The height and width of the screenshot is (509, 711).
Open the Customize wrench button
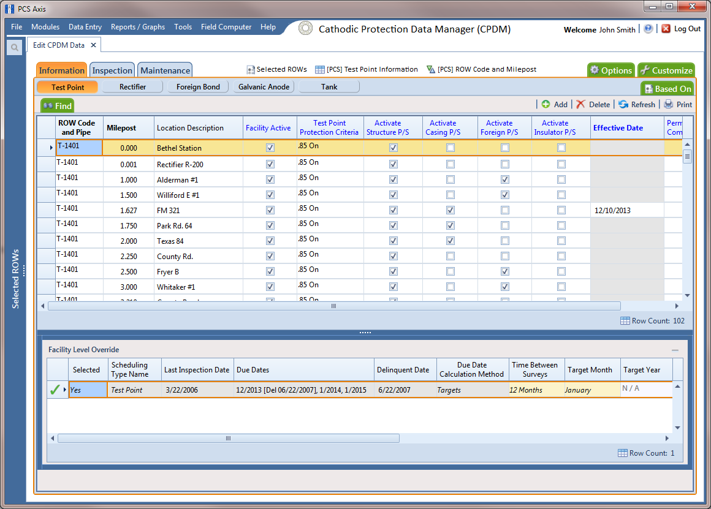click(x=666, y=70)
